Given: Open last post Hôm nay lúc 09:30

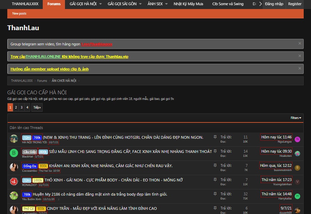Looking at the screenshot, I should pyautogui.click(x=276, y=151).
